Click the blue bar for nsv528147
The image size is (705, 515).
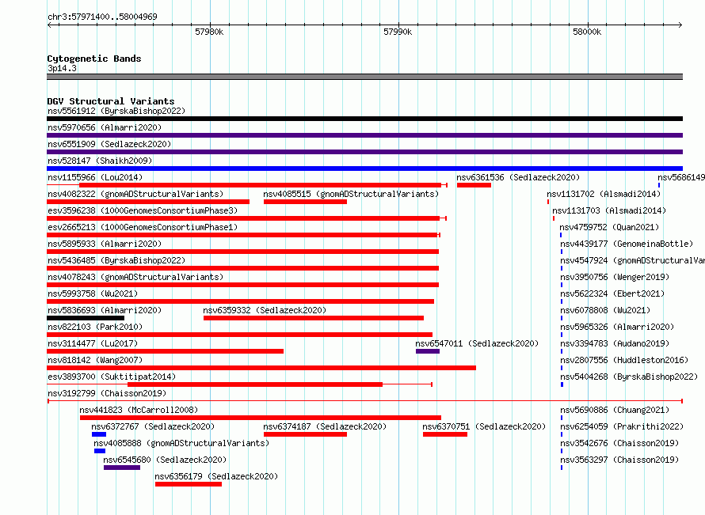[364, 169]
